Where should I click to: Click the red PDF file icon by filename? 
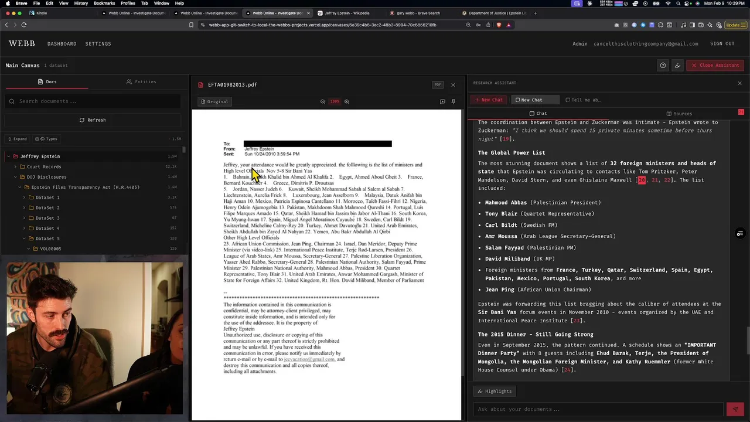201,85
